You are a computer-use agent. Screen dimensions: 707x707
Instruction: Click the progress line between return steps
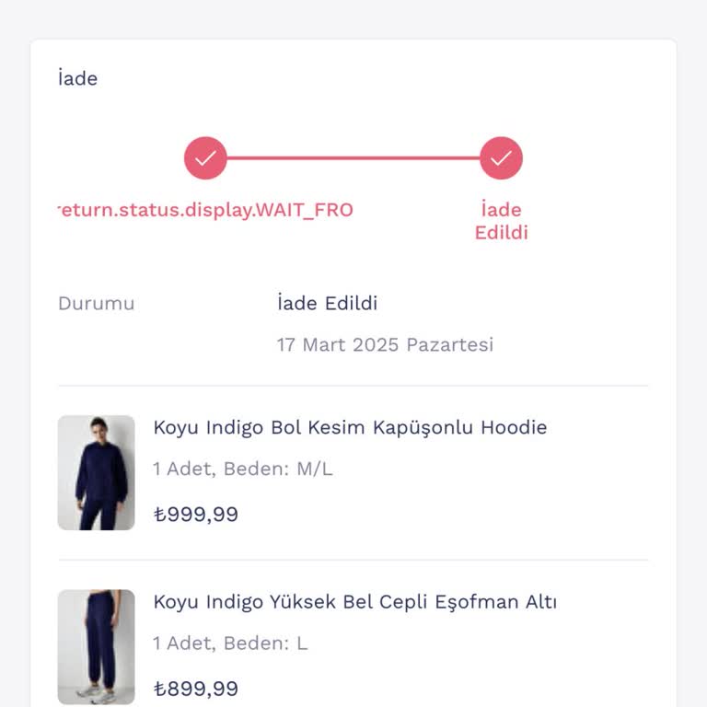[x=353, y=158]
